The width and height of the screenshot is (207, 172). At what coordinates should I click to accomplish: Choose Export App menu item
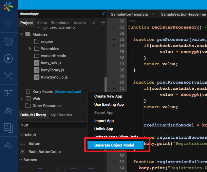click(x=104, y=113)
